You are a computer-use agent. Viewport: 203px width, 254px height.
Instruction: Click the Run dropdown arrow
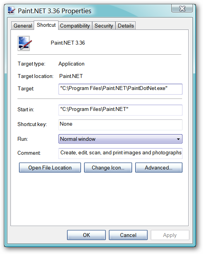(178, 139)
